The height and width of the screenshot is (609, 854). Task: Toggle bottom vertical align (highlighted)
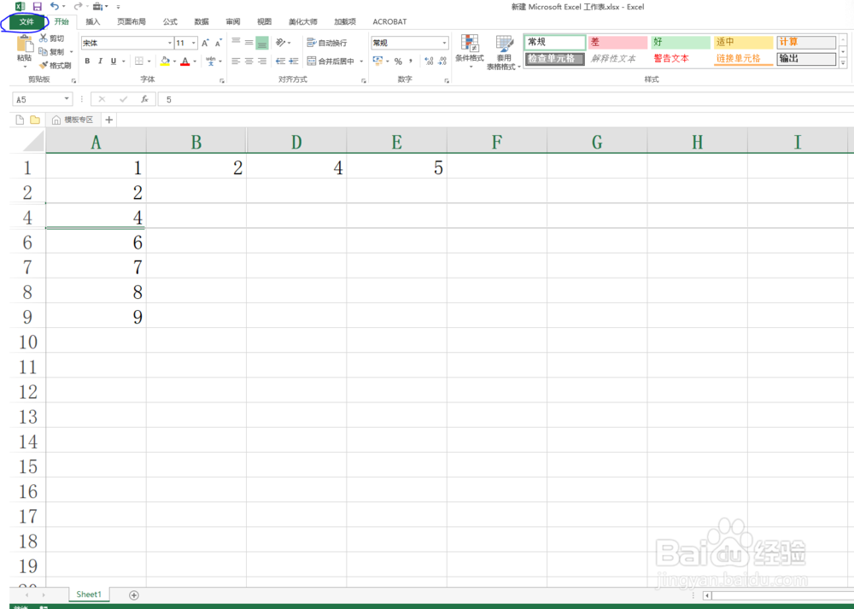coord(262,43)
